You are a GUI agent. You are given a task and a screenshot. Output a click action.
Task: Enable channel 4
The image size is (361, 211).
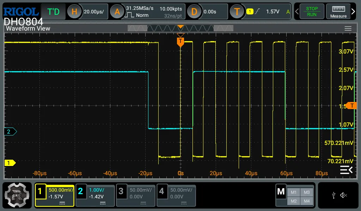(x=161, y=191)
